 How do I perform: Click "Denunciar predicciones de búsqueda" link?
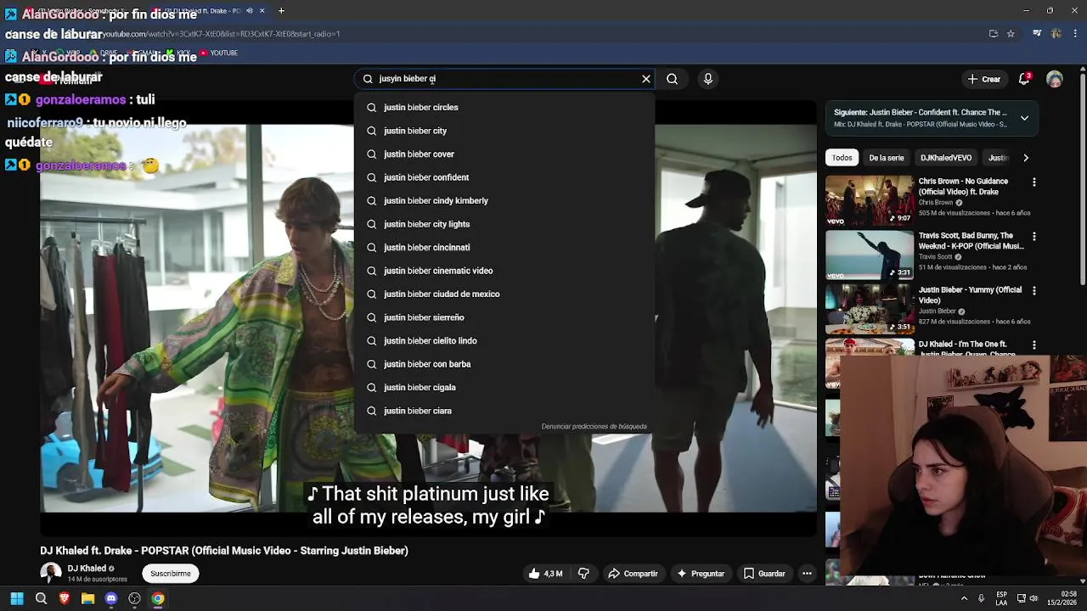pyautogui.click(x=594, y=427)
